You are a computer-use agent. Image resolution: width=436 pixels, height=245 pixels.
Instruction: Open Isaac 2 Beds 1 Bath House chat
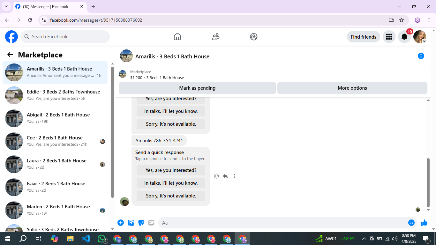(55, 187)
